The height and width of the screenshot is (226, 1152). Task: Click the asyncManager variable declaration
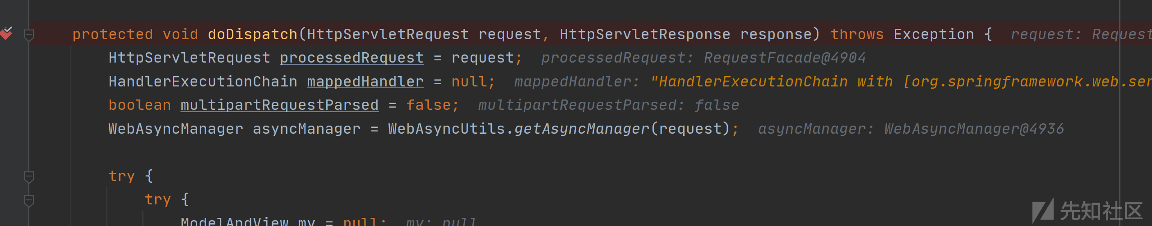(306, 129)
